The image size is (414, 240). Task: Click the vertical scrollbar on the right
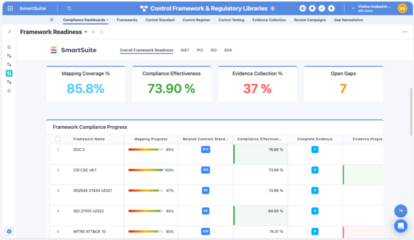(x=411, y=112)
